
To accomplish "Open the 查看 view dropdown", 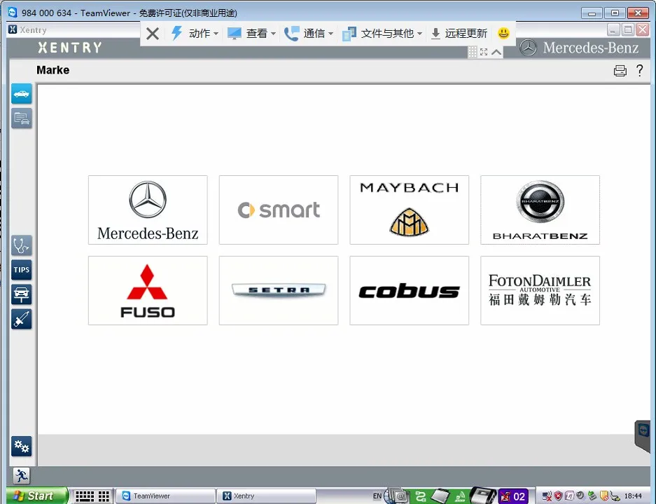I will pos(251,33).
